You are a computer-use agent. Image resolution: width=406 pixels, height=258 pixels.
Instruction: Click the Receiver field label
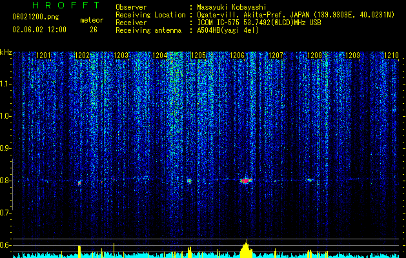[x=131, y=23]
